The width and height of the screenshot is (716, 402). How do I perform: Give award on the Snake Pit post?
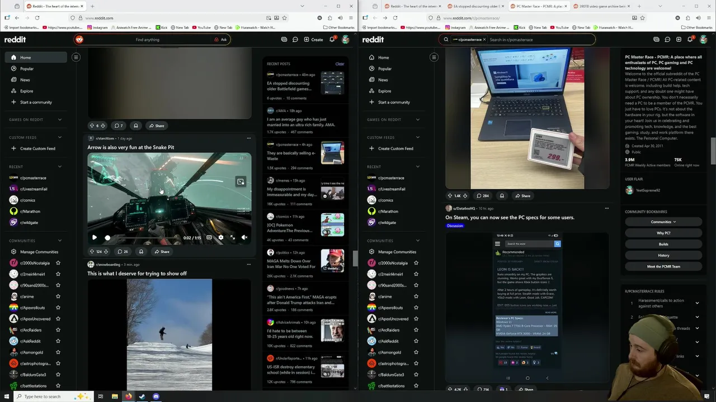click(141, 251)
